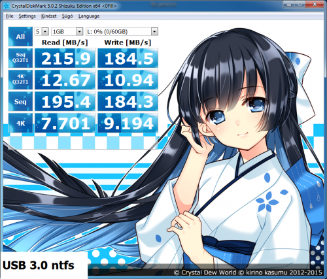Click the Read [MB/s] column header

coord(65,42)
